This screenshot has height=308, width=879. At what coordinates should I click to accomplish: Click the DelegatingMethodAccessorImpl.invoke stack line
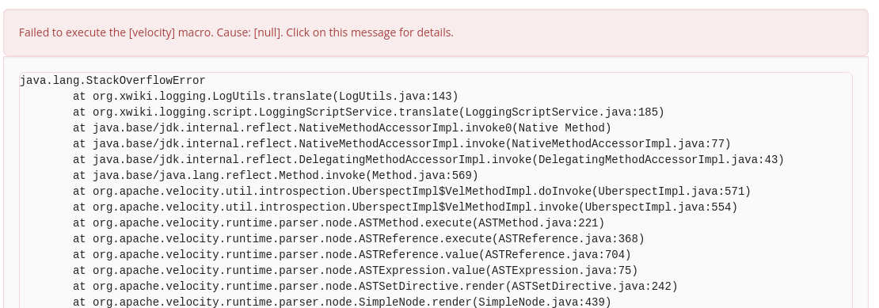tap(428, 160)
